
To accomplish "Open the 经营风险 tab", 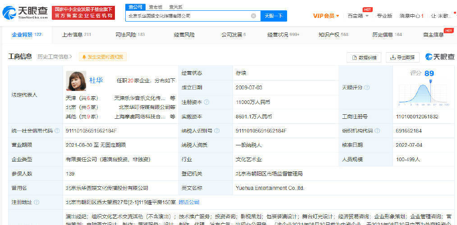I will 184,35.
